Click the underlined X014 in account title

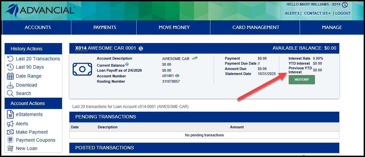(x=81, y=48)
